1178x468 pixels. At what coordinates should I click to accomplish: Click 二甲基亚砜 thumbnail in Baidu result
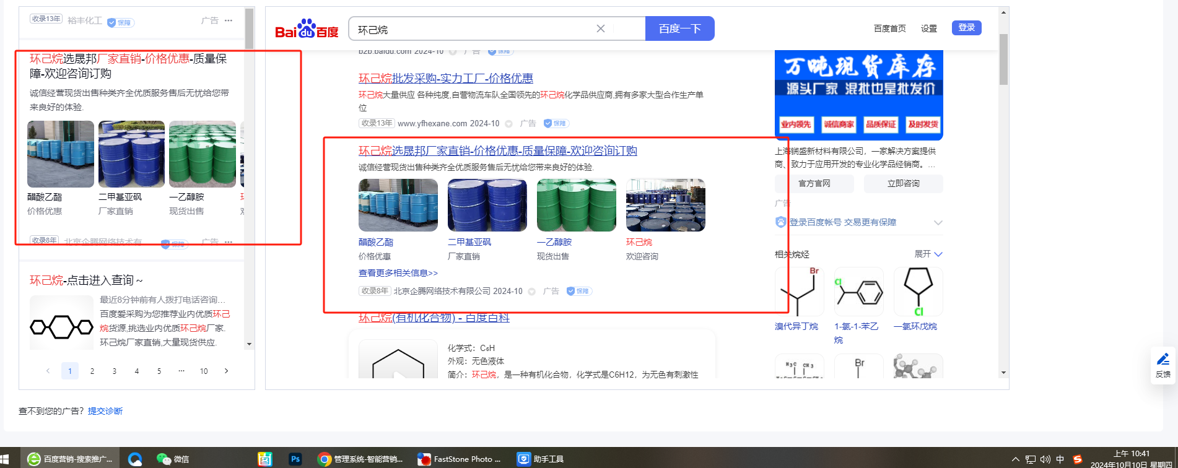point(487,206)
